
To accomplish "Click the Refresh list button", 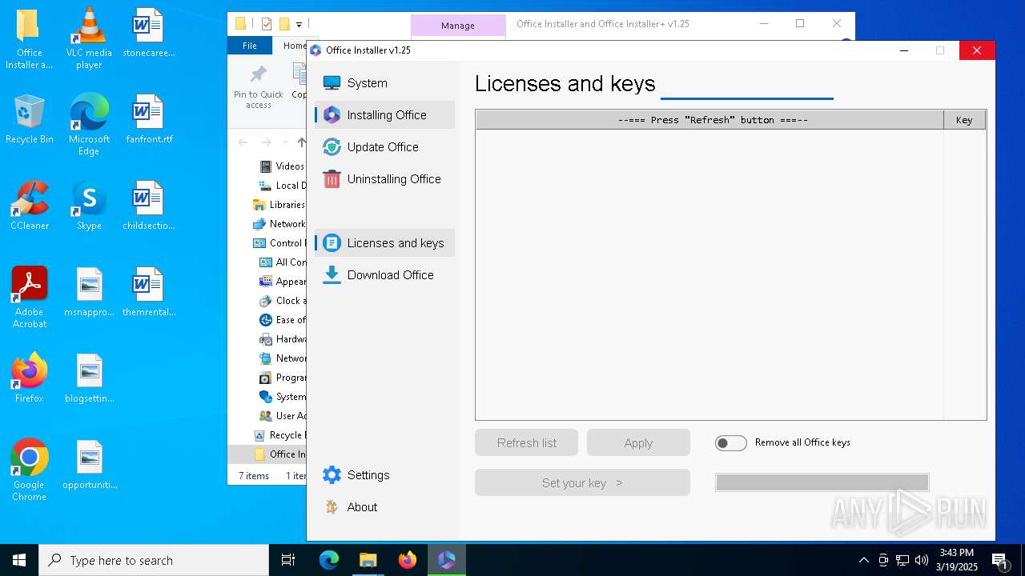I will [527, 442].
